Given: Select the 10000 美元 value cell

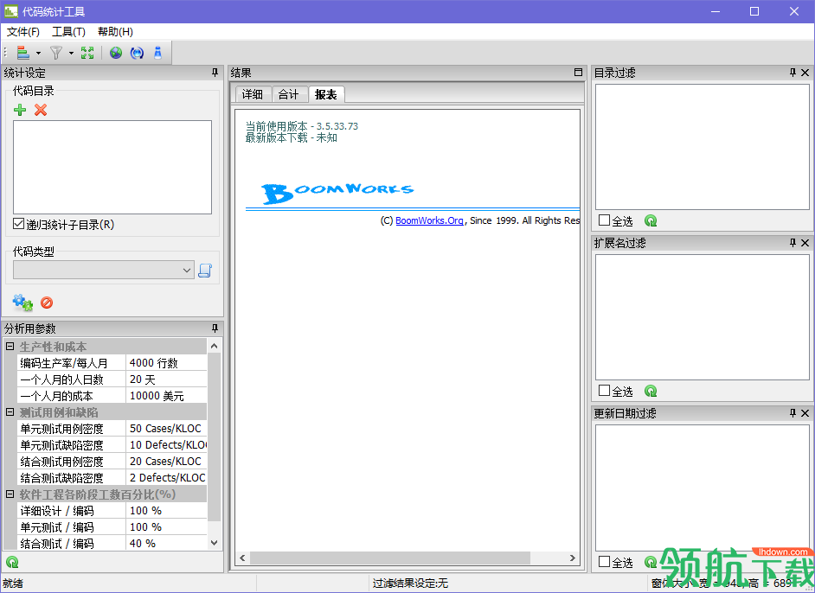Looking at the screenshot, I should [x=166, y=396].
